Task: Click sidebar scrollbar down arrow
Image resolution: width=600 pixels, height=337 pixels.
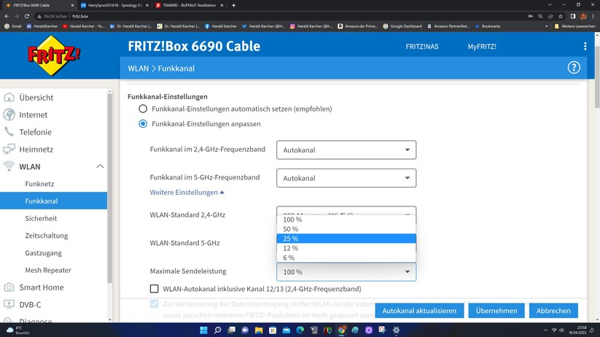Action: pos(110,319)
